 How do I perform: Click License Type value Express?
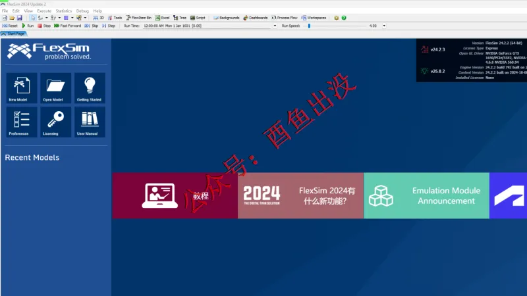pos(491,48)
